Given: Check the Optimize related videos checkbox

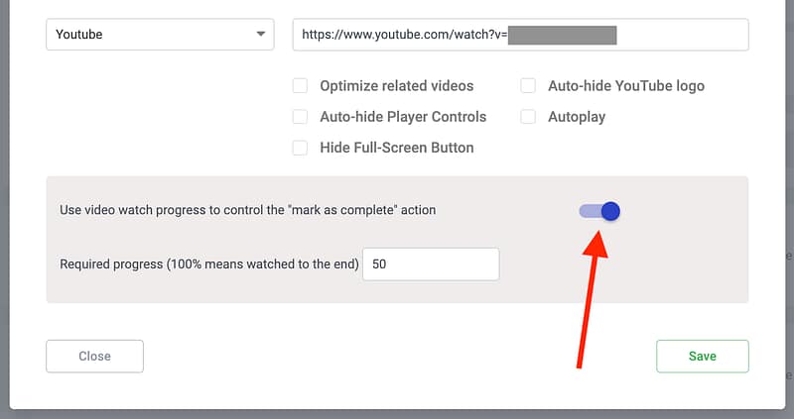Looking at the screenshot, I should (300, 86).
